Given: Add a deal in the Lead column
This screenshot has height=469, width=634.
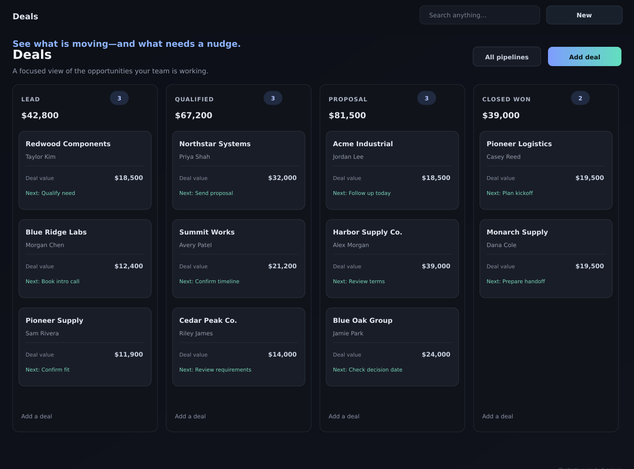Looking at the screenshot, I should (x=37, y=416).
